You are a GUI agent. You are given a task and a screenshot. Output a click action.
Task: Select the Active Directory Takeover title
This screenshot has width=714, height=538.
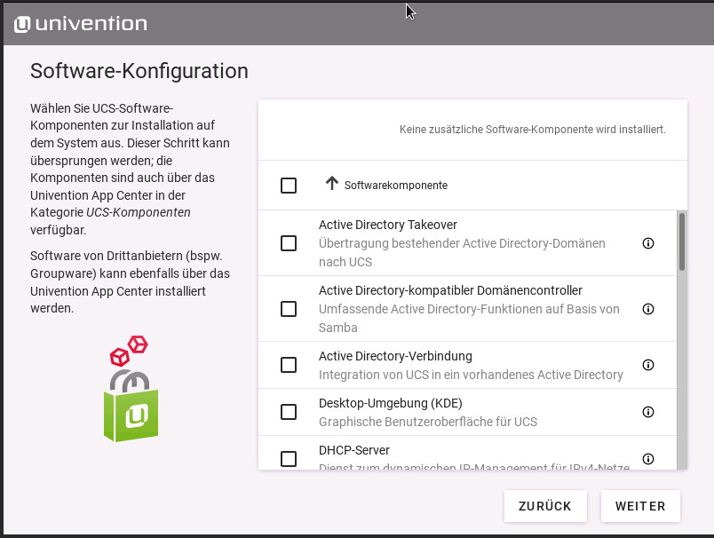pos(387,225)
